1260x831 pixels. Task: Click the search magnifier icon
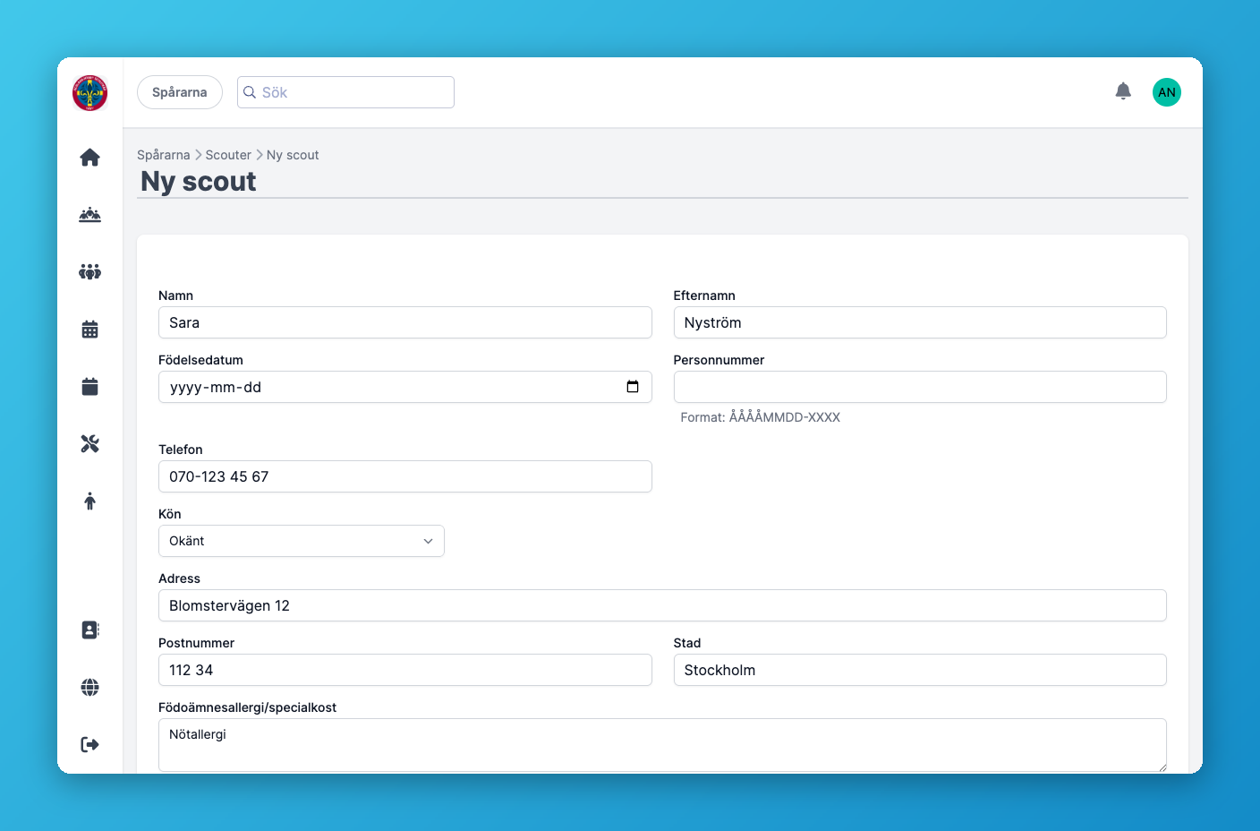coord(250,92)
